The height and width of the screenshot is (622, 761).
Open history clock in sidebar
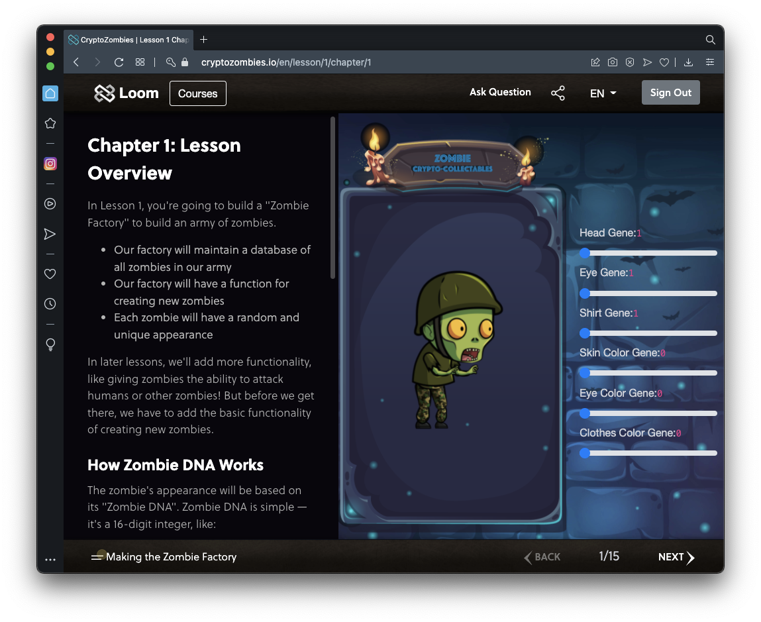click(50, 304)
